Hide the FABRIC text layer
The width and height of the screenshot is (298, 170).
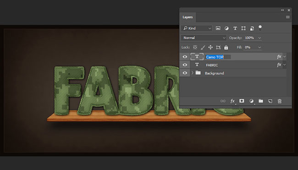185,65
